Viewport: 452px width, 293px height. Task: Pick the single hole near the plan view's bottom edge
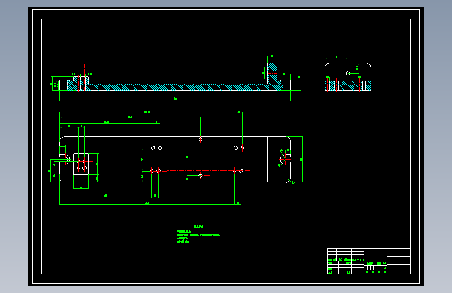point(200,176)
